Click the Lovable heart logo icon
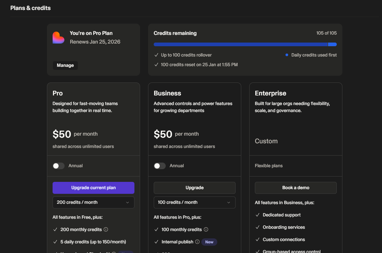Screen dimensions: 382x253 point(59,38)
